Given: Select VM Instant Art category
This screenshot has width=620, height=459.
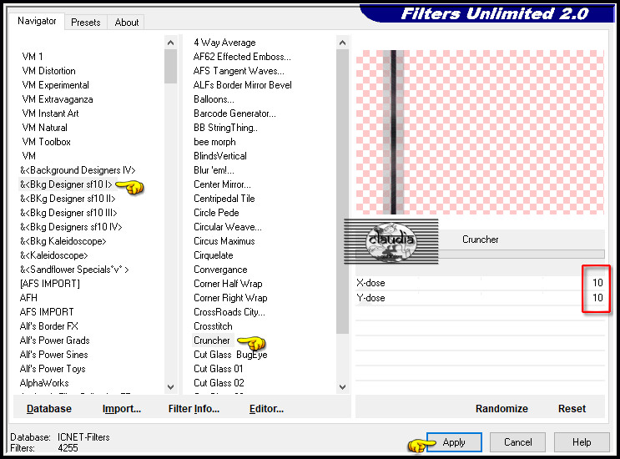Looking at the screenshot, I should point(50,113).
